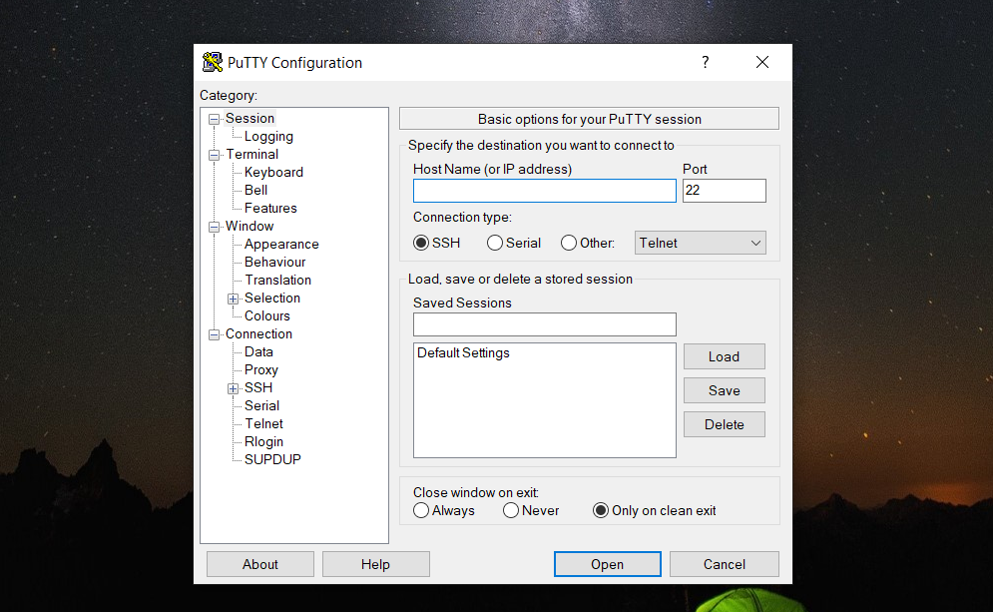This screenshot has height=612, width=993.
Task: Select the Other connection type radio
Action: point(569,243)
